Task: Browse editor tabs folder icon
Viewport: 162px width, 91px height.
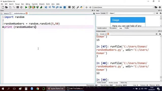Action: coord(1,13)
